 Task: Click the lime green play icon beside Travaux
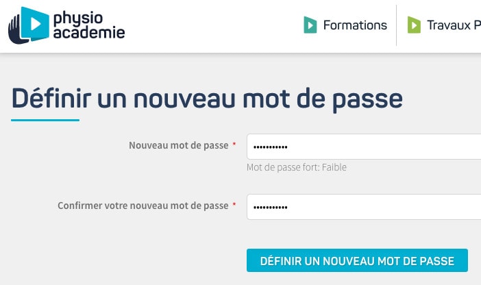coord(414,25)
